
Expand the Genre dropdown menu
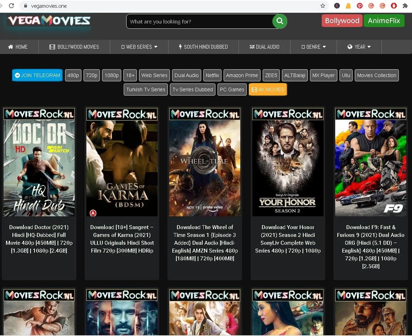pyautogui.click(x=314, y=47)
